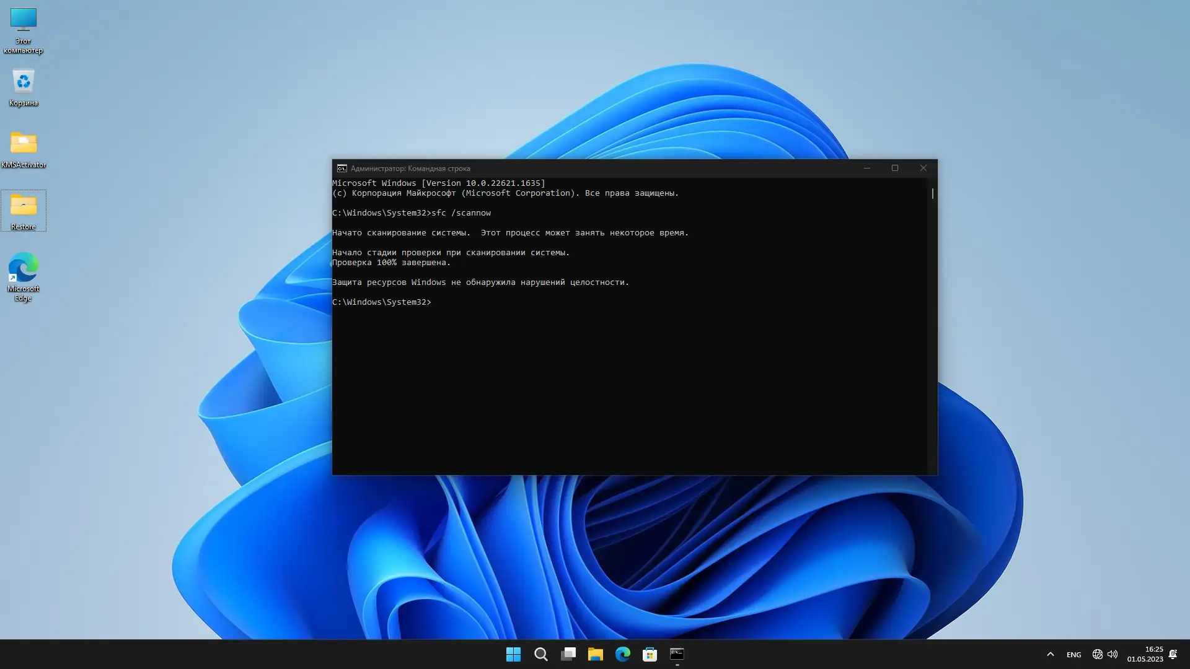Open network and globe status icon

click(1098, 654)
